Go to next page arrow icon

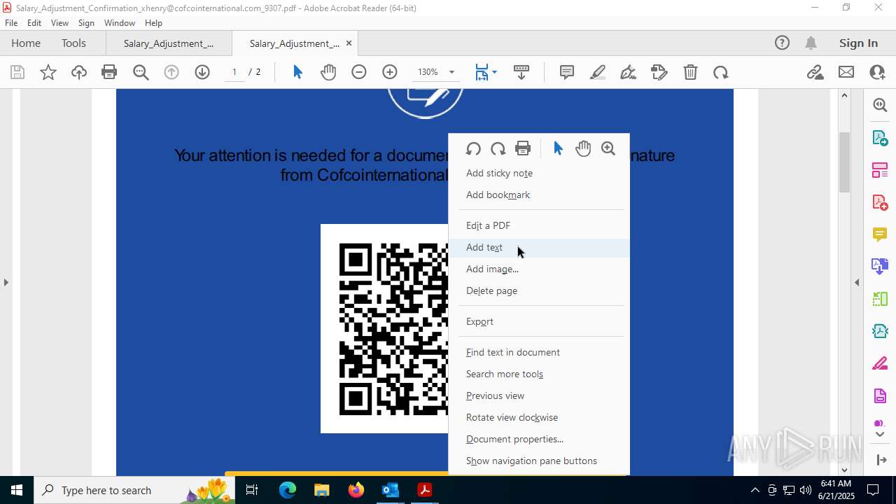click(202, 72)
